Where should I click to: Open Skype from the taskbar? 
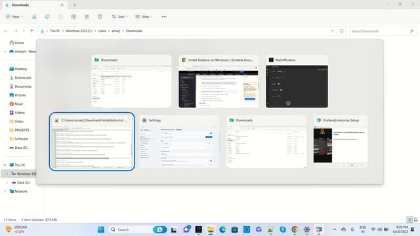(x=283, y=229)
